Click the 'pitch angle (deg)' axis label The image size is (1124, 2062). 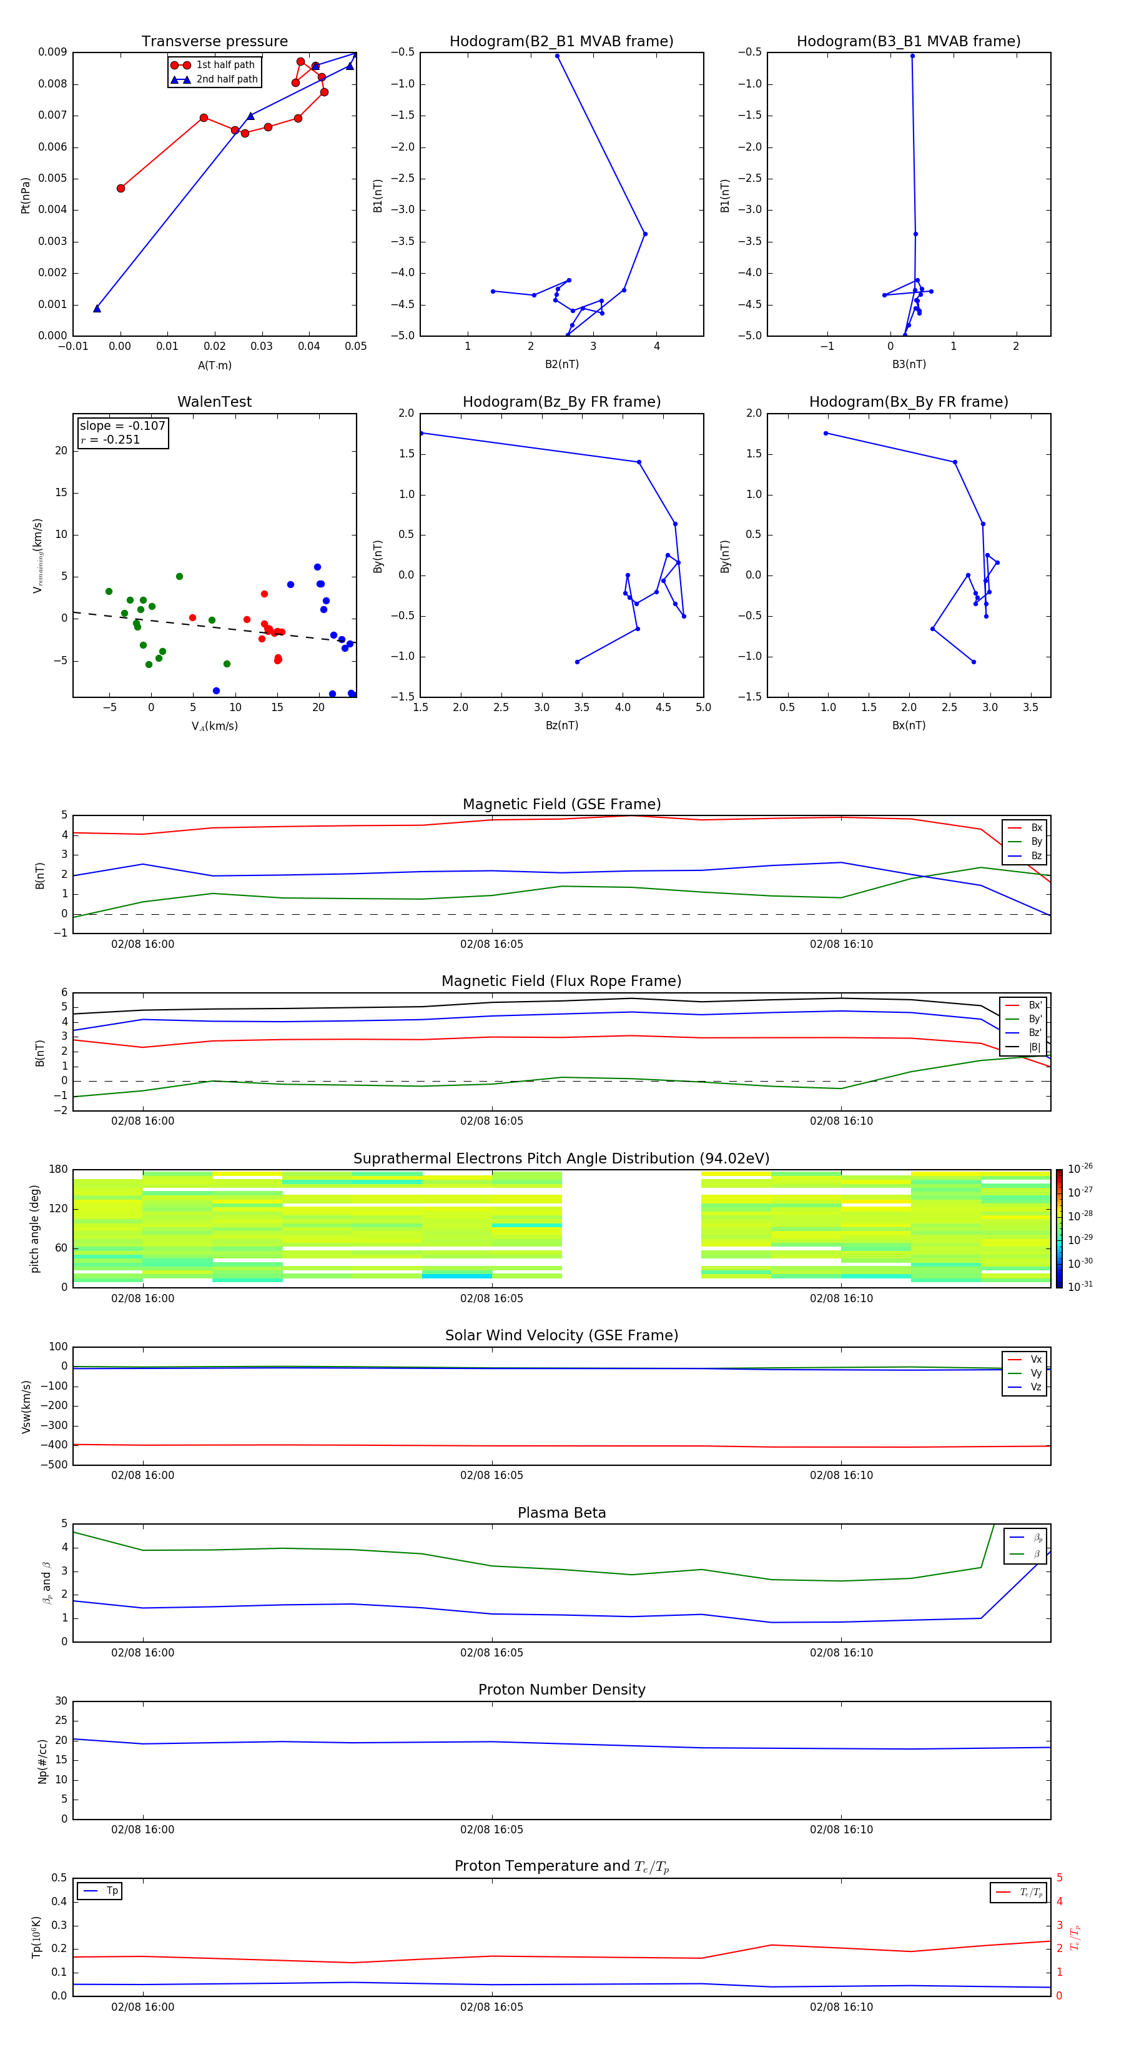34,1228
